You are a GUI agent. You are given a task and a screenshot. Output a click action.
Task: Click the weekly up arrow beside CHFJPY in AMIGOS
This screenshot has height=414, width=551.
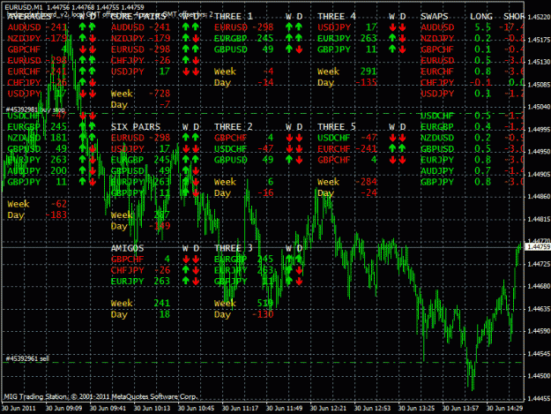coord(185,270)
